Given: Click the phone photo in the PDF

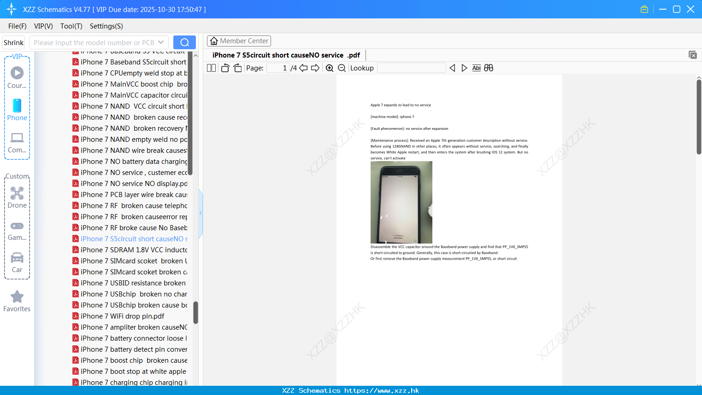Looking at the screenshot, I should pyautogui.click(x=401, y=202).
